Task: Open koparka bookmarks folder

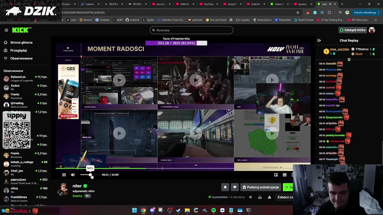Action: [x=243, y=20]
